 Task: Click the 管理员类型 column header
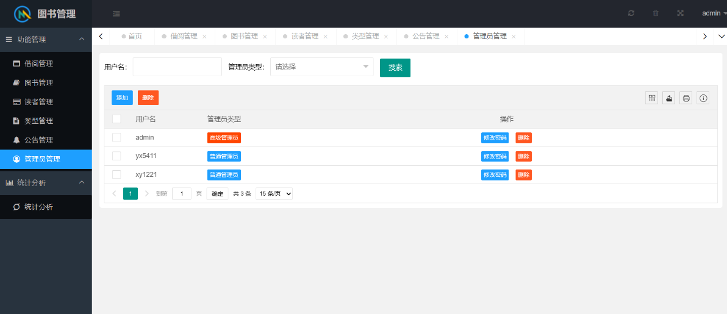click(x=224, y=120)
